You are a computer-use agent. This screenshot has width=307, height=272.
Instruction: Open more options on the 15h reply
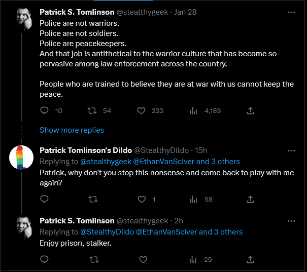tap(291, 150)
